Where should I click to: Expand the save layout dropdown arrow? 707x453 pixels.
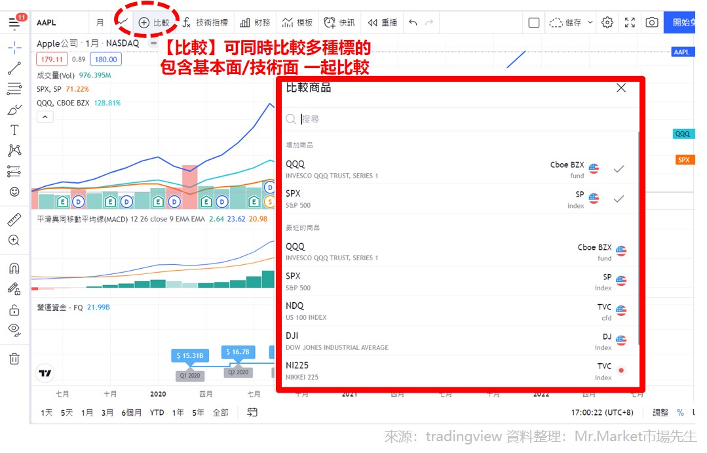tap(590, 22)
